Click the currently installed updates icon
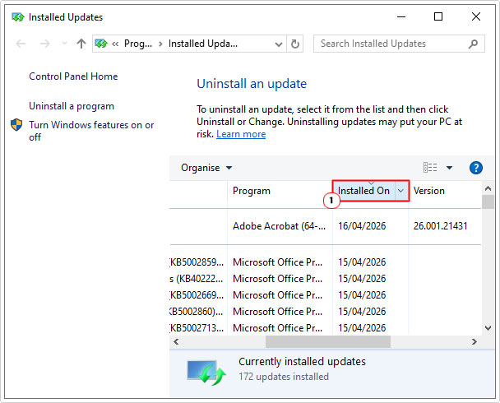Image resolution: width=500 pixels, height=403 pixels. click(206, 372)
